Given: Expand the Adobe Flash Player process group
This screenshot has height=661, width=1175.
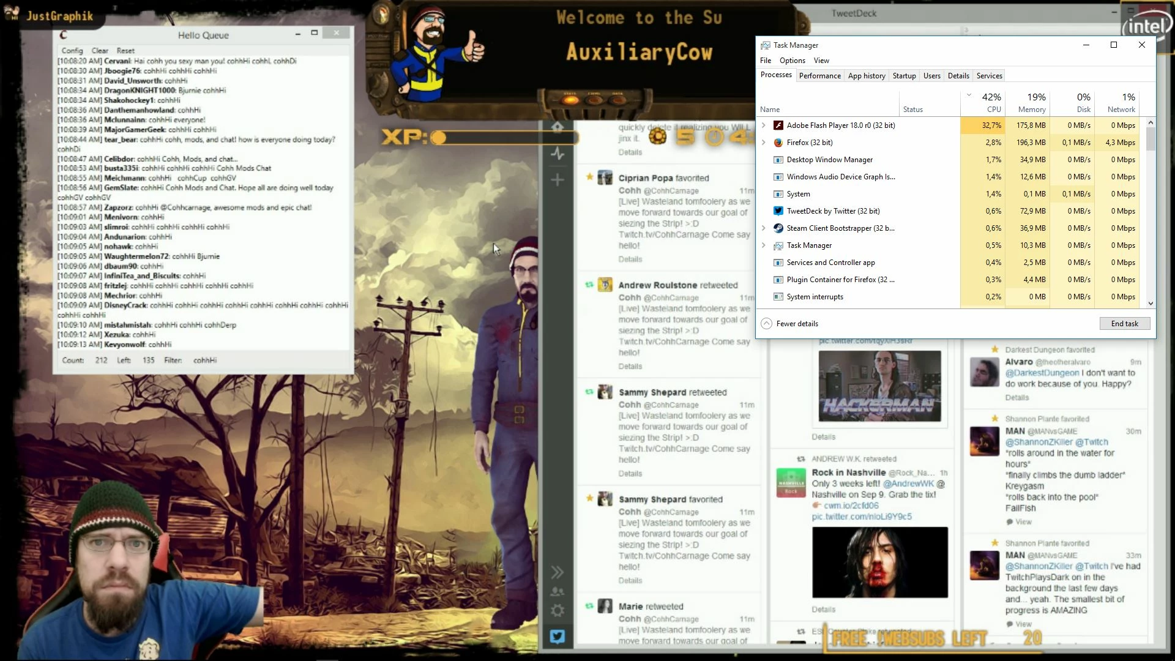Looking at the screenshot, I should [763, 125].
